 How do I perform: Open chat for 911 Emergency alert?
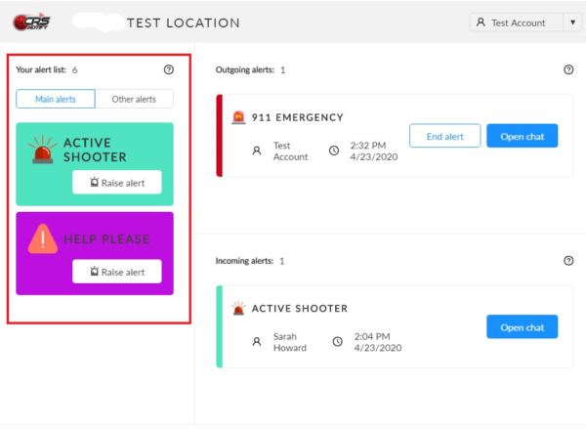click(523, 136)
